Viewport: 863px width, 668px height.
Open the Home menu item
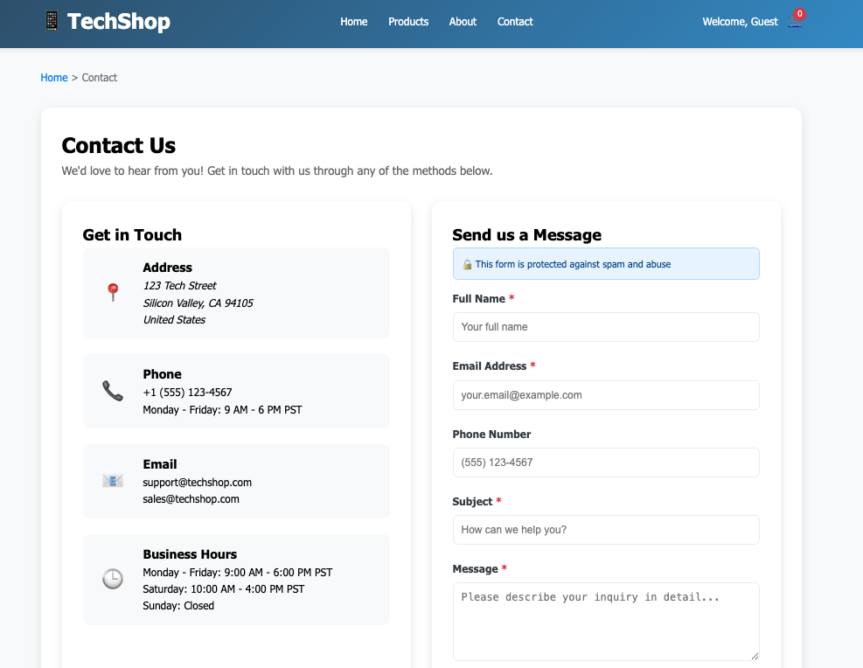point(354,22)
